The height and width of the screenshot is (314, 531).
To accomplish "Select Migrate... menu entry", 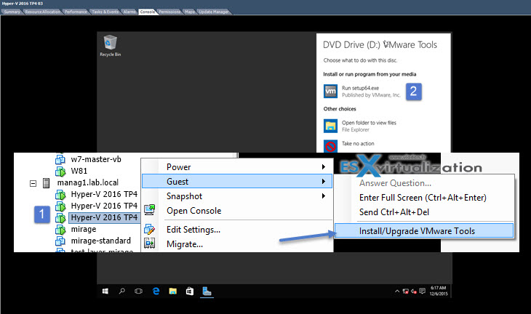I will [237, 244].
